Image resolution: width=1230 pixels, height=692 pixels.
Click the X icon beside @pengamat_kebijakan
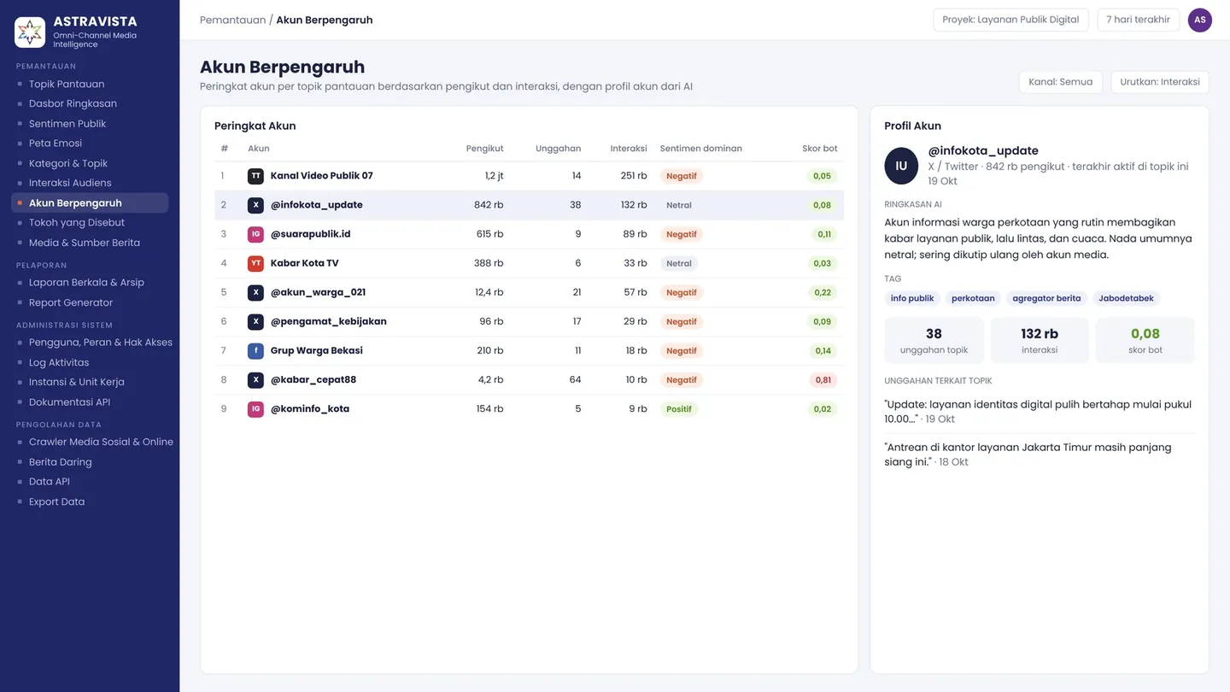click(x=255, y=321)
